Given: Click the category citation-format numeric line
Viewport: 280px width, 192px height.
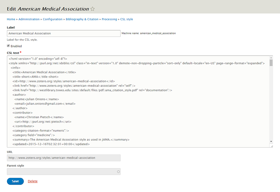Looking at the screenshot, I should coord(41,130).
